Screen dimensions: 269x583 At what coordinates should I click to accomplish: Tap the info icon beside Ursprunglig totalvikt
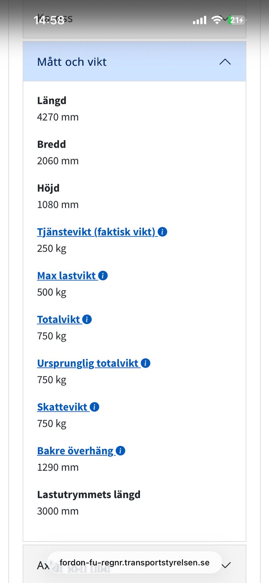(145, 363)
